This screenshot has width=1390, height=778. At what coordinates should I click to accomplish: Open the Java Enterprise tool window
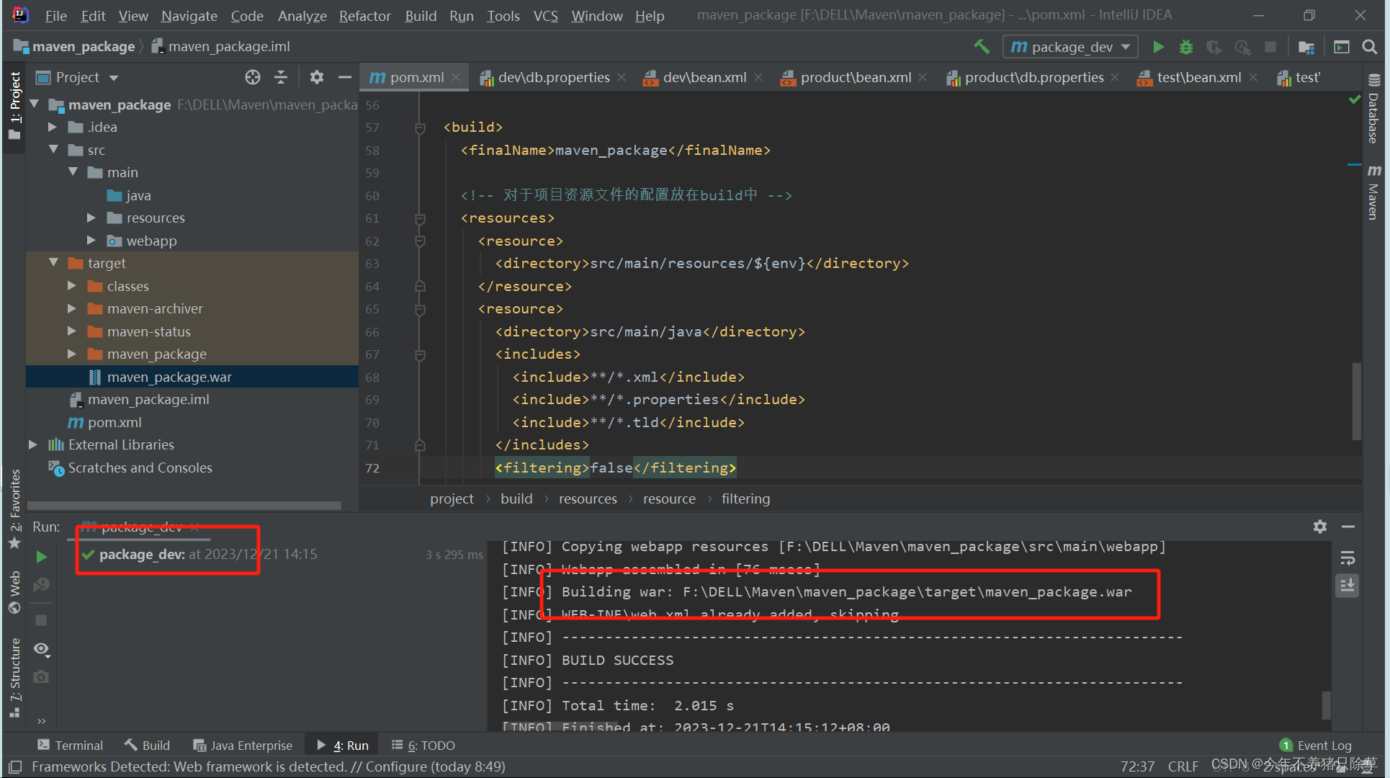(243, 746)
